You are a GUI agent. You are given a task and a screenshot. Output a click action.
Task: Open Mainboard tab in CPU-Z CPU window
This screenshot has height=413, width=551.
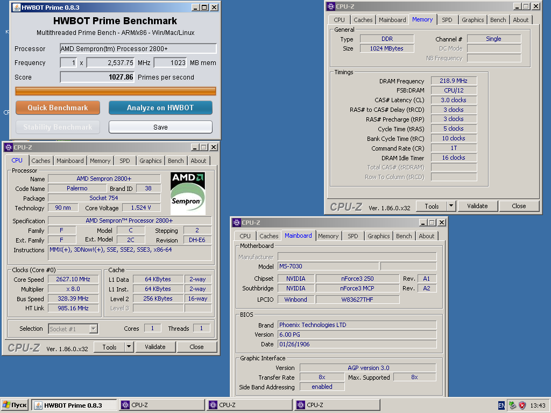tap(70, 160)
